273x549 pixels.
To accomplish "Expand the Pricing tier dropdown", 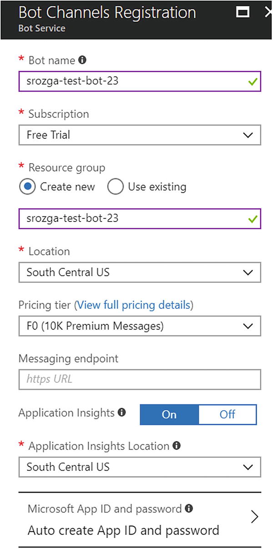I will [x=140, y=326].
